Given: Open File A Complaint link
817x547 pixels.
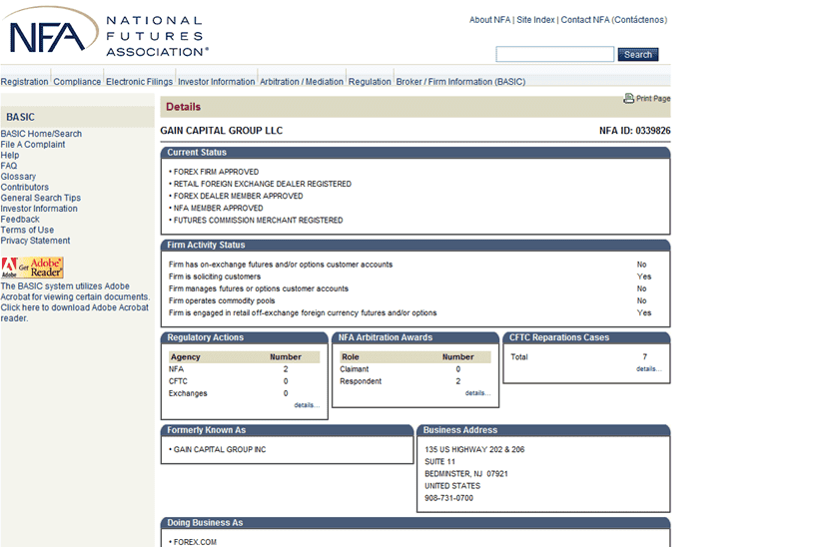Looking at the screenshot, I should coord(33,145).
